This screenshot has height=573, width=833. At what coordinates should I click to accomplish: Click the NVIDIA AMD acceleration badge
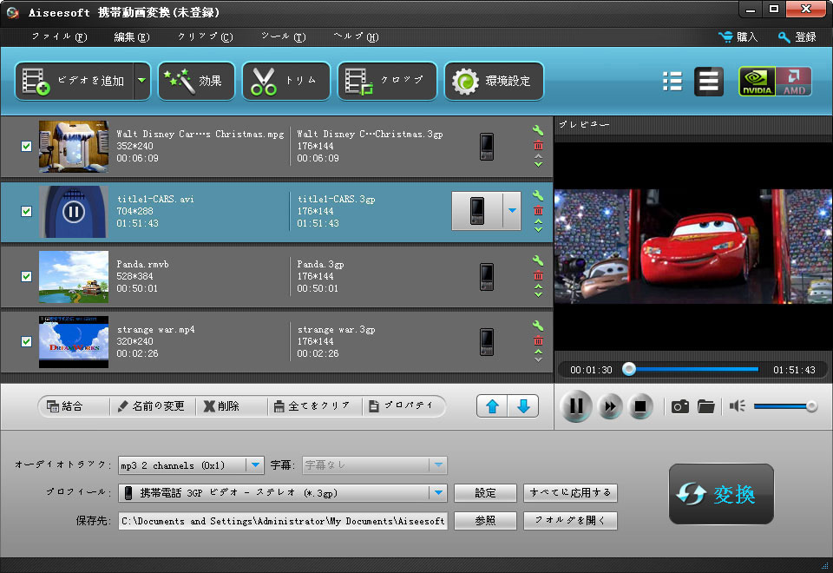coord(775,82)
